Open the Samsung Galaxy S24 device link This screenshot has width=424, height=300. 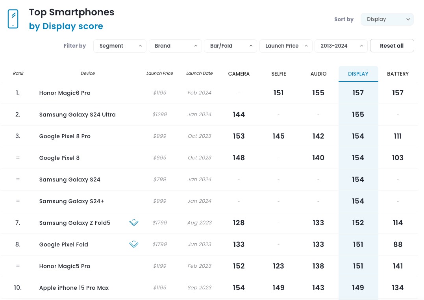(x=70, y=180)
